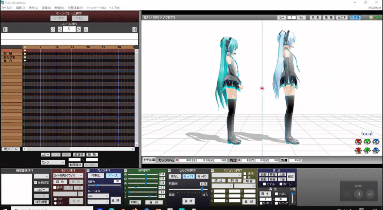Toggle 表示 checkbox in アクセサリ操作 panel
Image resolution: width=383 pixels, height=210 pixels.
pos(245,174)
